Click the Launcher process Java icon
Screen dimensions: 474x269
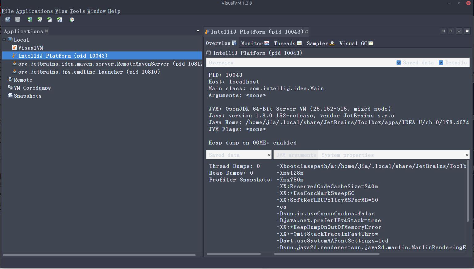coord(14,71)
